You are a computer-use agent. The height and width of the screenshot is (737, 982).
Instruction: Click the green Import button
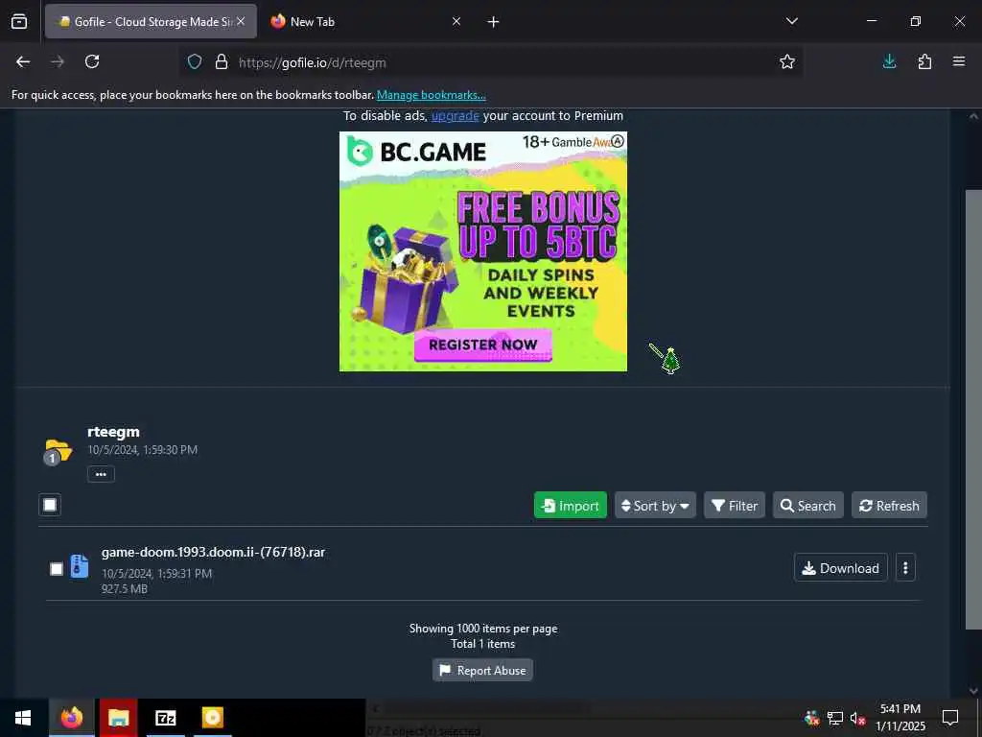point(570,505)
